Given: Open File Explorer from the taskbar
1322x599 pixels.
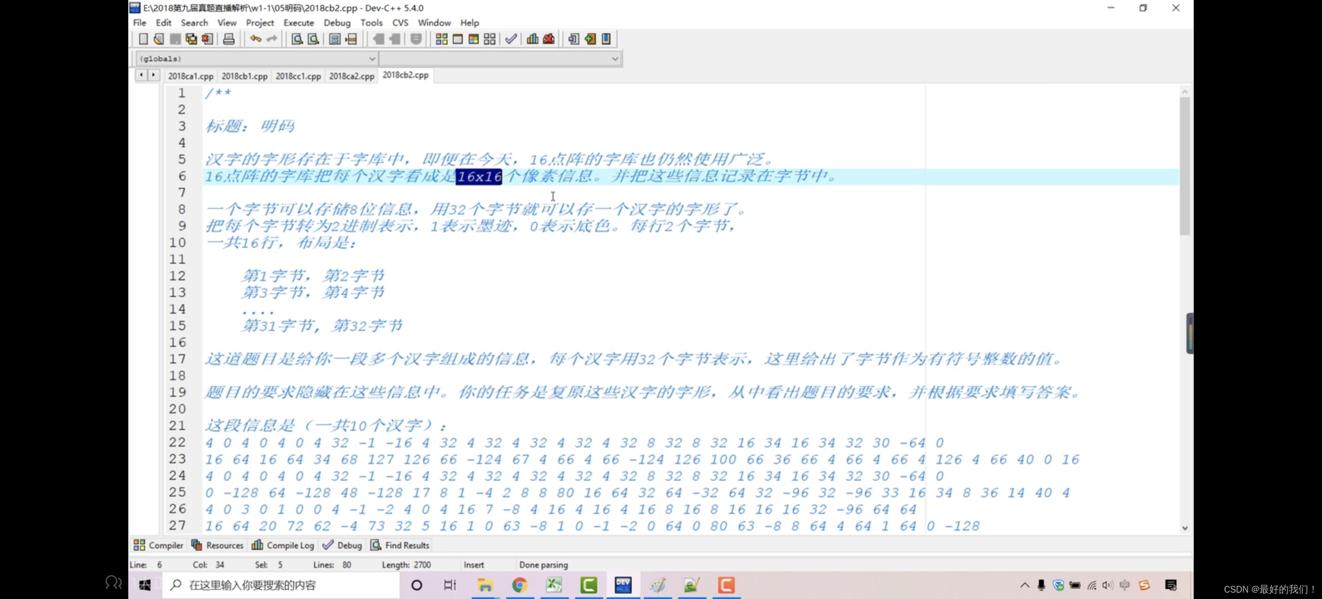Looking at the screenshot, I should pyautogui.click(x=485, y=585).
